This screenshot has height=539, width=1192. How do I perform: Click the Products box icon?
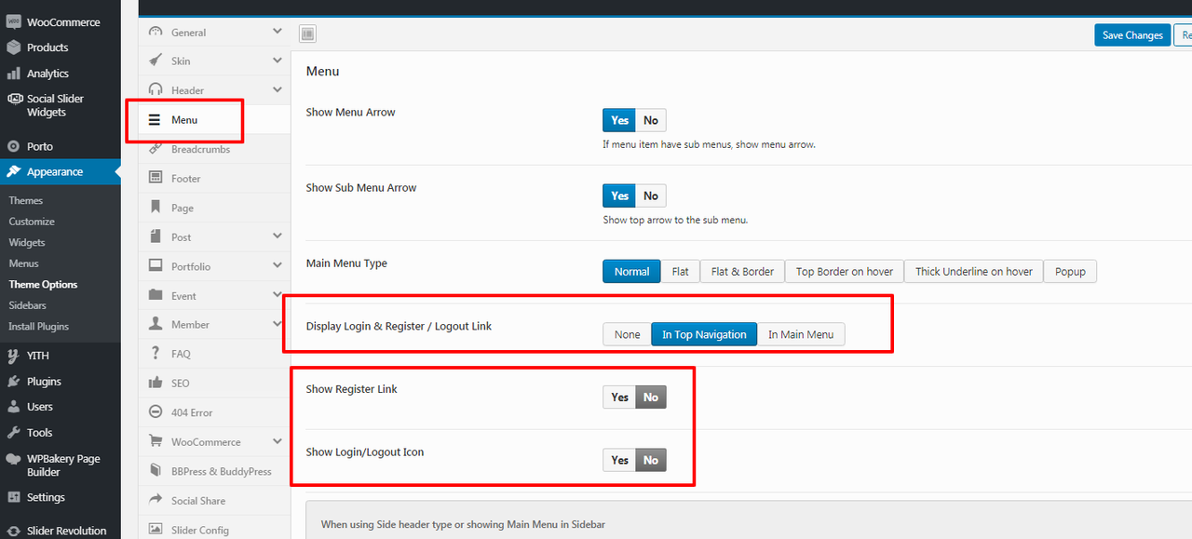pyautogui.click(x=14, y=47)
